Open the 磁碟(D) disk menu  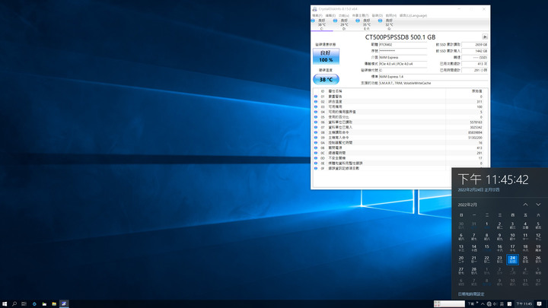click(x=377, y=16)
